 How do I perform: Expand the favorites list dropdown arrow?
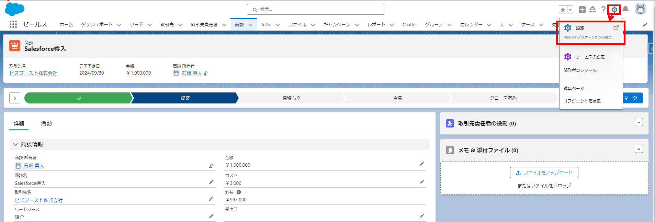570,10
